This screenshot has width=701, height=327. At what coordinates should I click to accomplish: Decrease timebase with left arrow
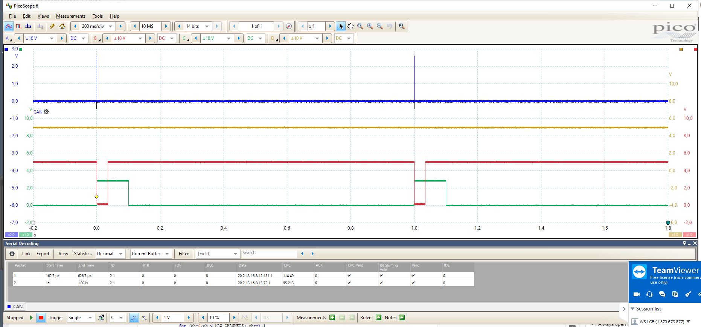[x=75, y=26]
